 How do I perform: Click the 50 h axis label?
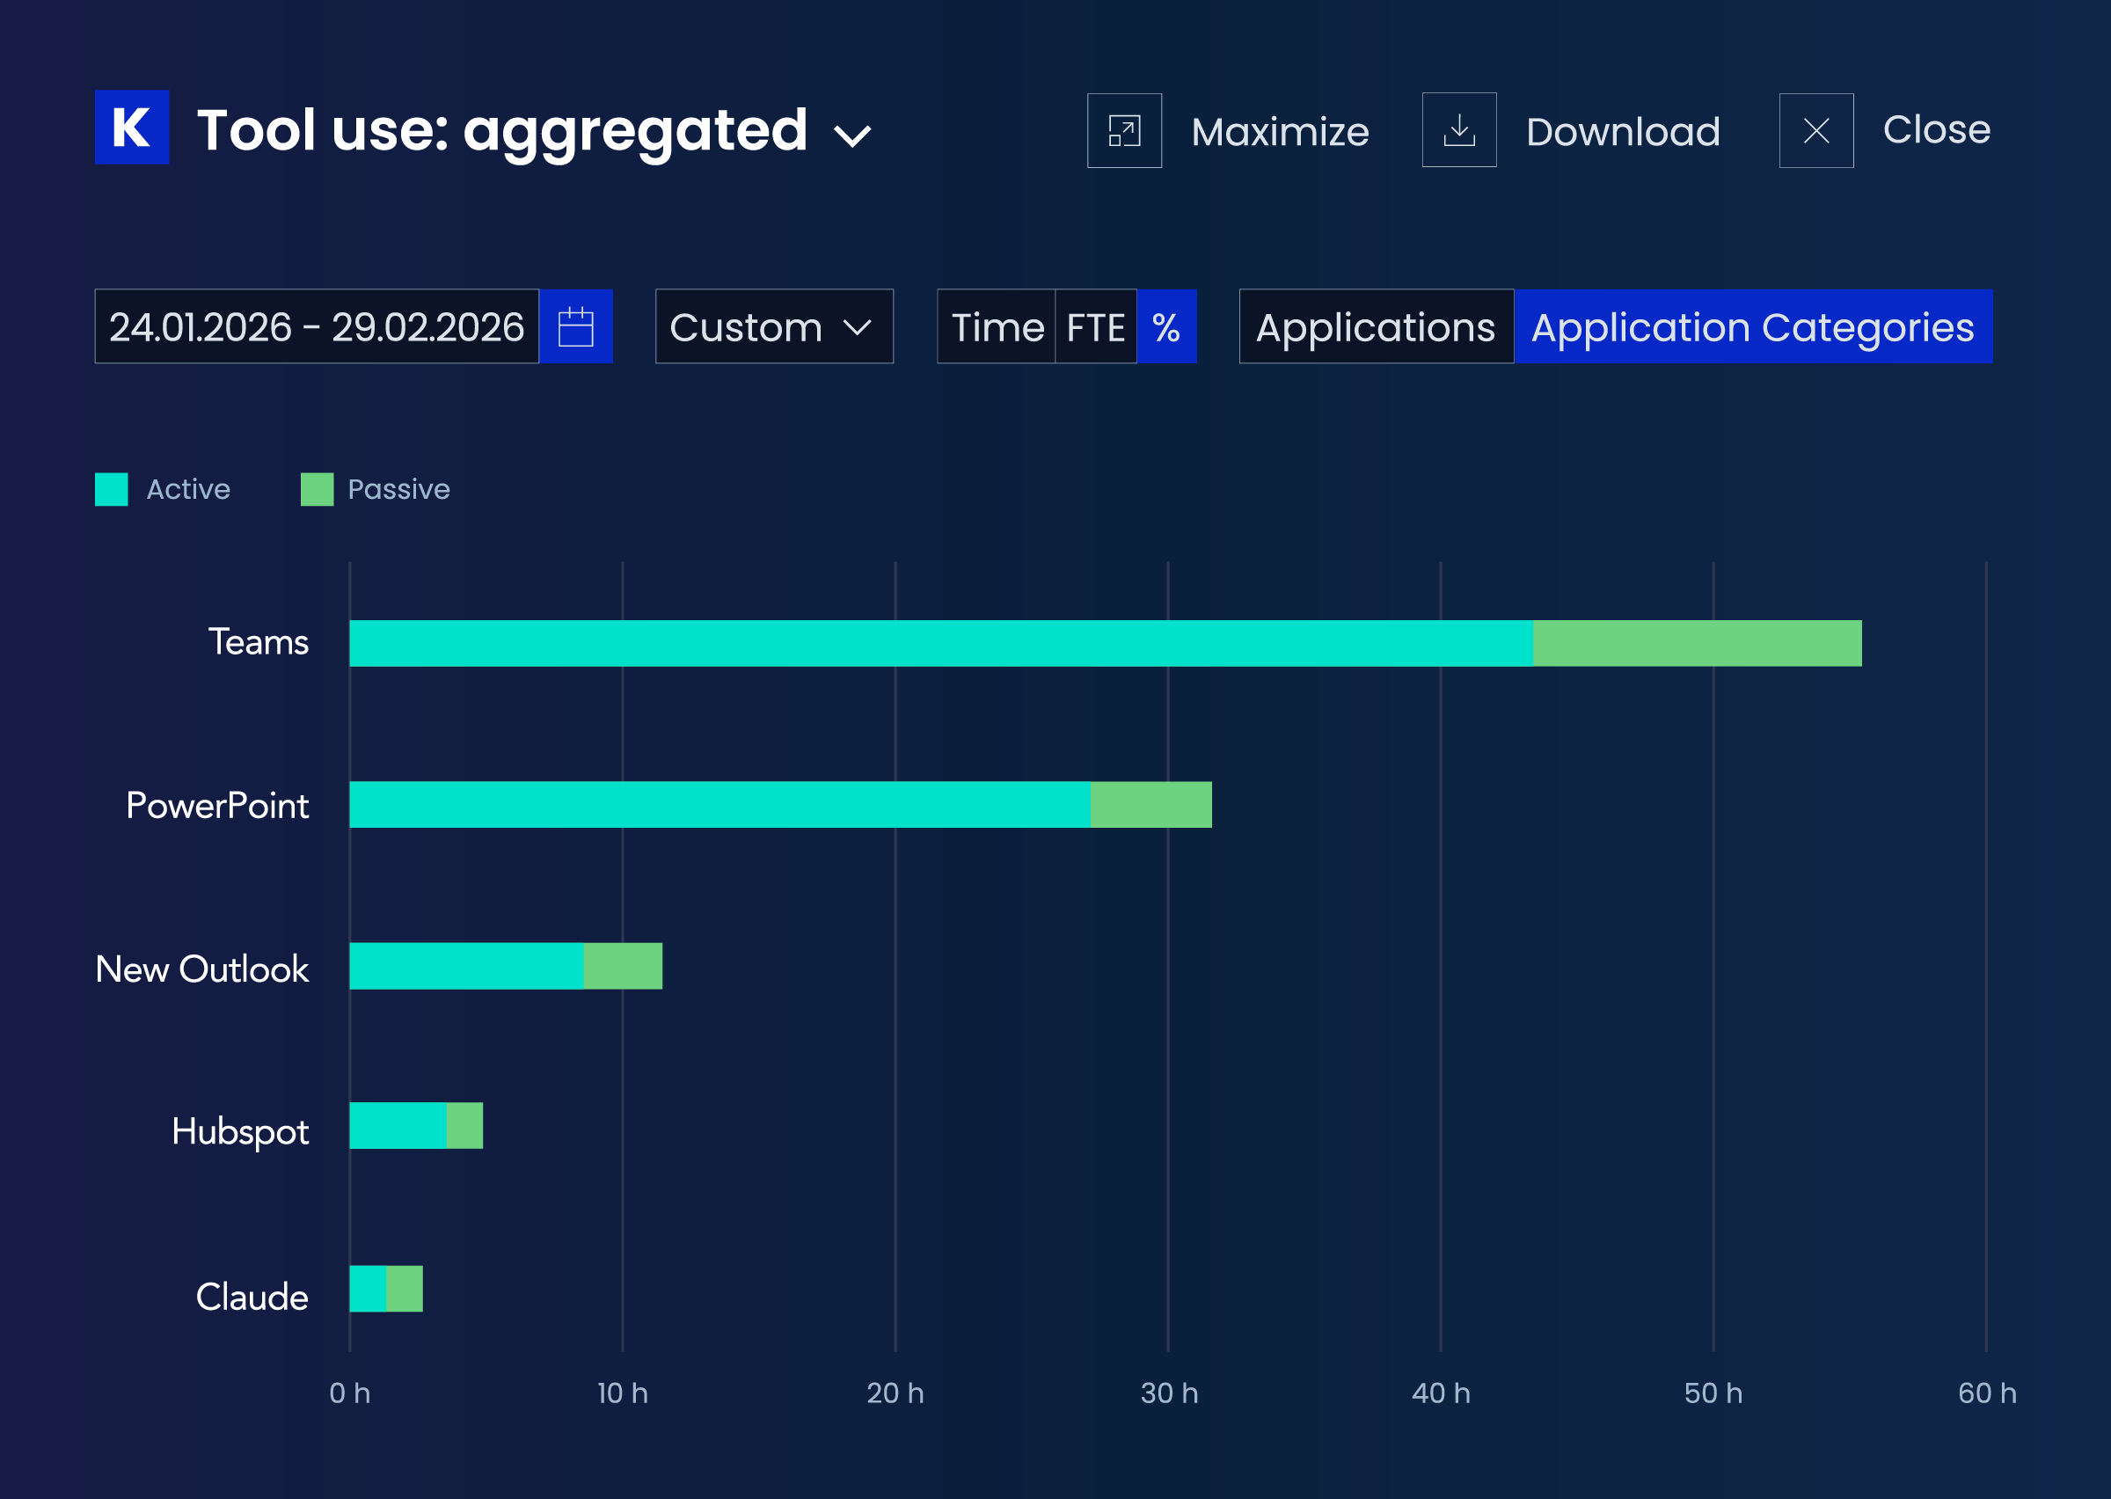pos(1713,1393)
